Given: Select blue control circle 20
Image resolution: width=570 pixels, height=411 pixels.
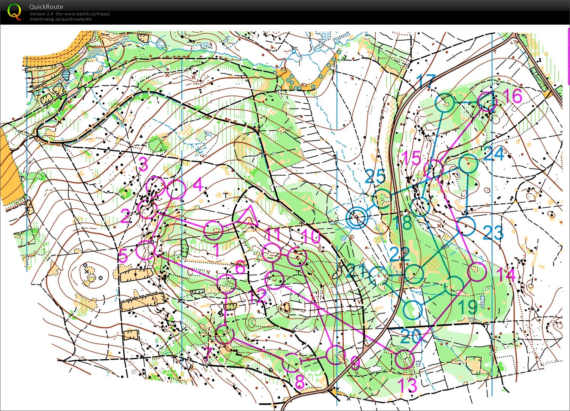Looking at the screenshot, I should coord(413,310).
